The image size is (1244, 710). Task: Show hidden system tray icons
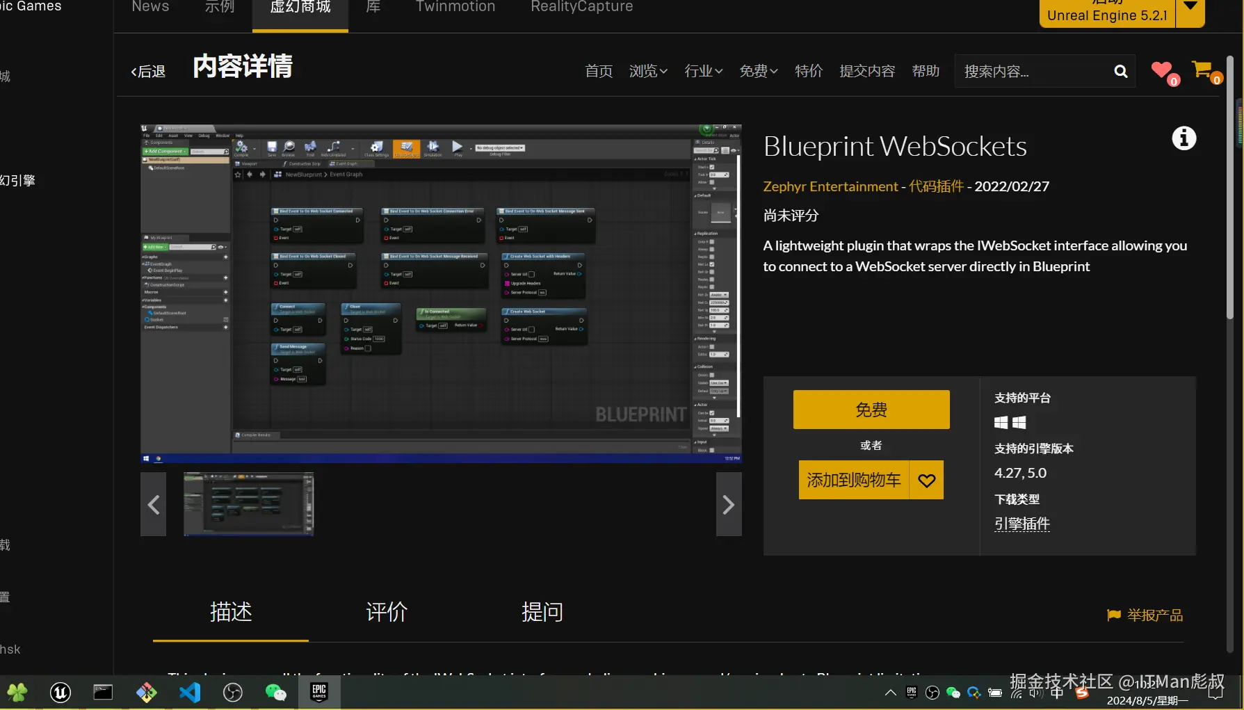pyautogui.click(x=890, y=693)
